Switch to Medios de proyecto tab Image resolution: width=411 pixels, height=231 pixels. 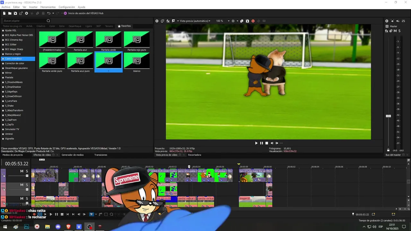click(13, 155)
